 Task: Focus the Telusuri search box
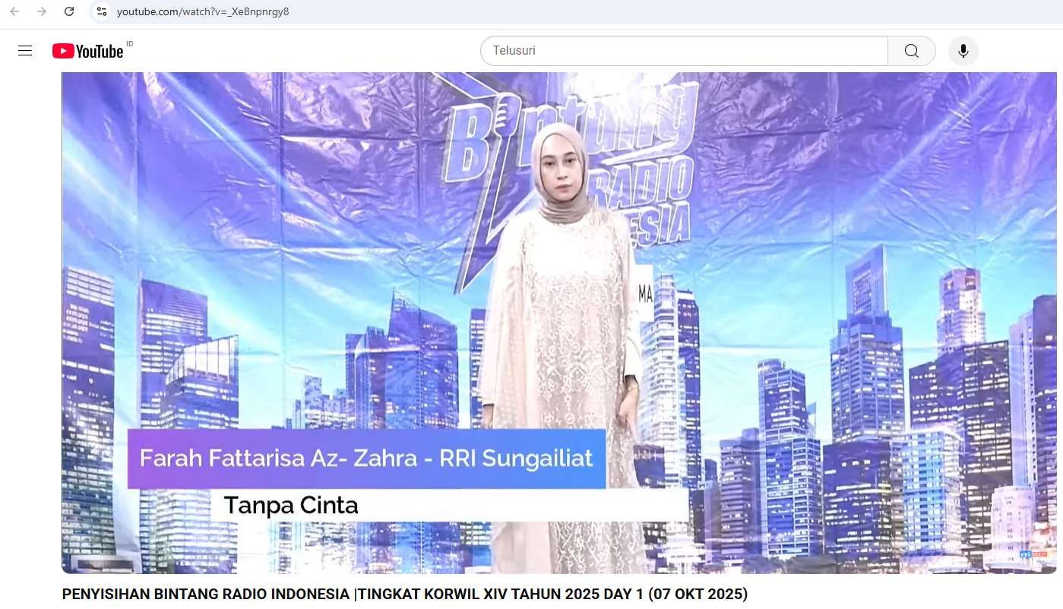click(684, 51)
